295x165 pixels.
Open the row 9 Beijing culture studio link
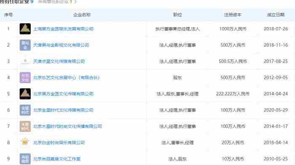click(x=57, y=159)
